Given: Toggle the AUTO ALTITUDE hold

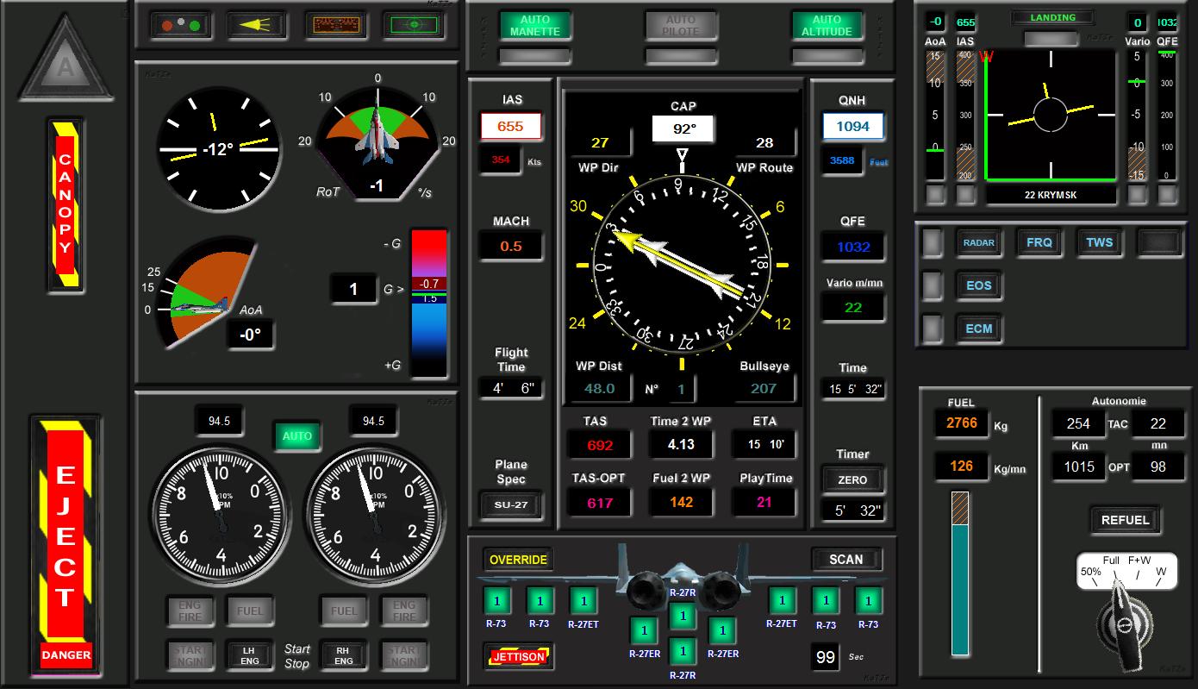Looking at the screenshot, I should point(827,26).
